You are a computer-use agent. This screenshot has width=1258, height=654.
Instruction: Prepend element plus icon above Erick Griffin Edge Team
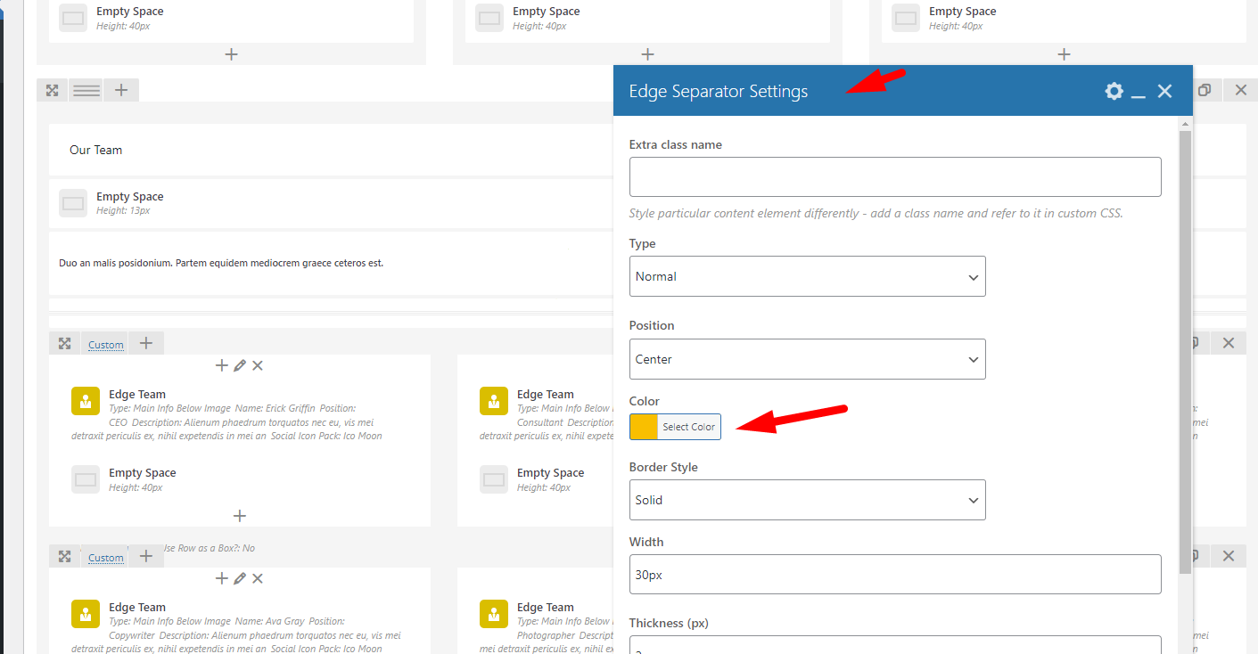(x=222, y=365)
